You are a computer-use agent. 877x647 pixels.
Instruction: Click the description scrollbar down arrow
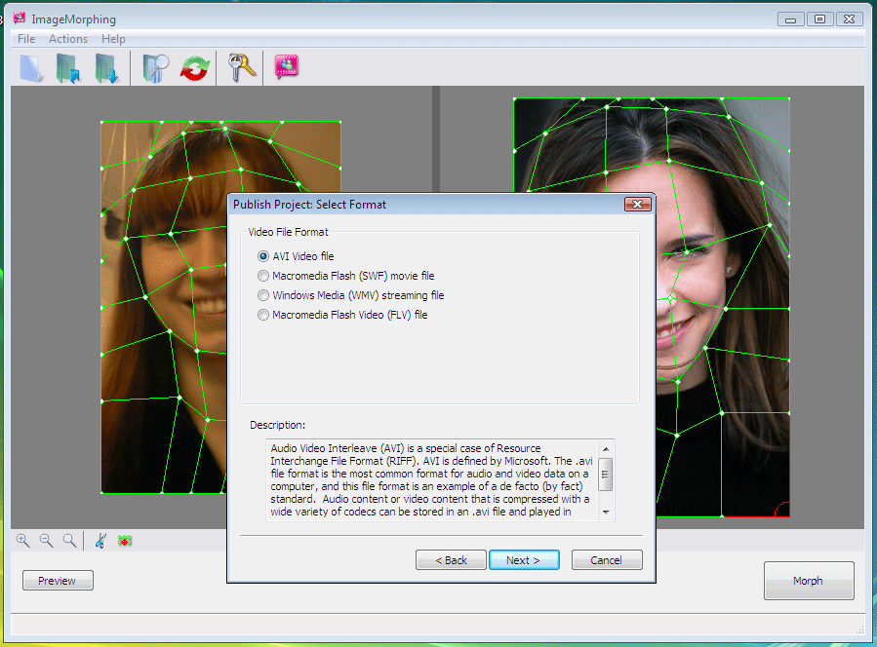pos(606,513)
